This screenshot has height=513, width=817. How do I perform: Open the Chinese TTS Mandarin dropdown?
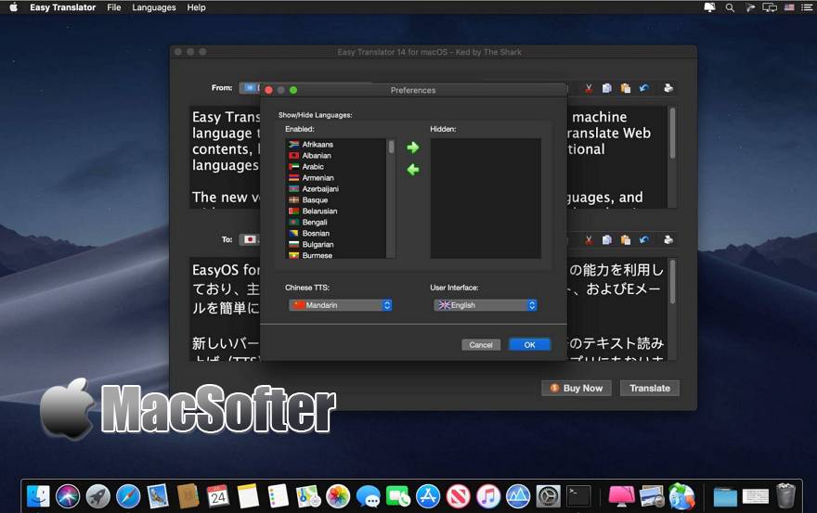coord(340,305)
